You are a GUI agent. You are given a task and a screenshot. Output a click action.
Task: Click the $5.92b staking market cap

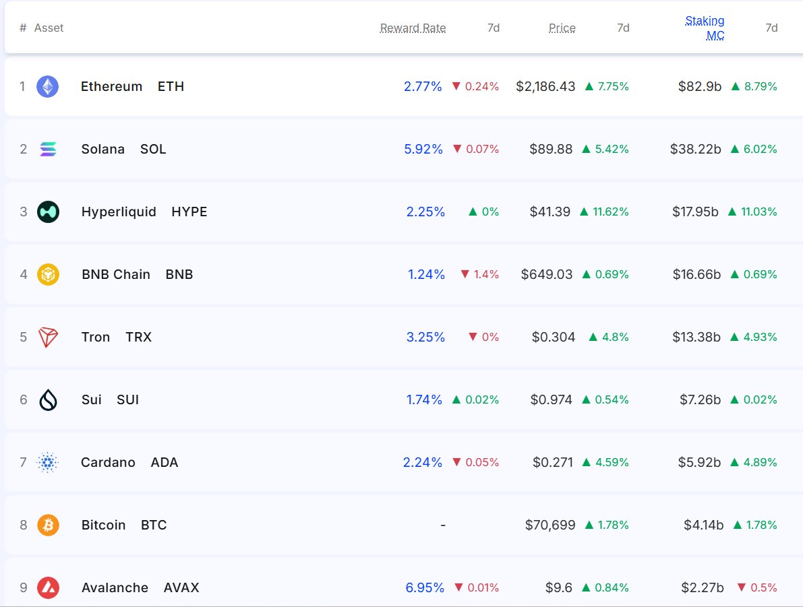point(699,462)
